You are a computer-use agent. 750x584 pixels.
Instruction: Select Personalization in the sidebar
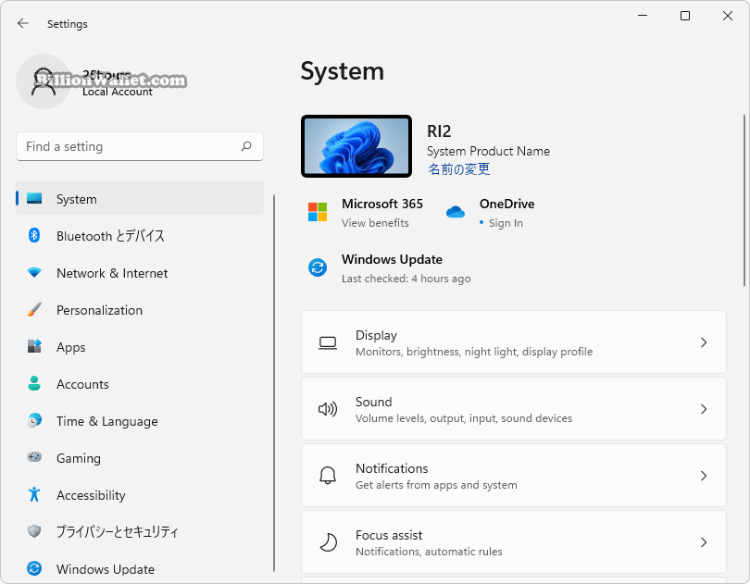click(x=140, y=309)
